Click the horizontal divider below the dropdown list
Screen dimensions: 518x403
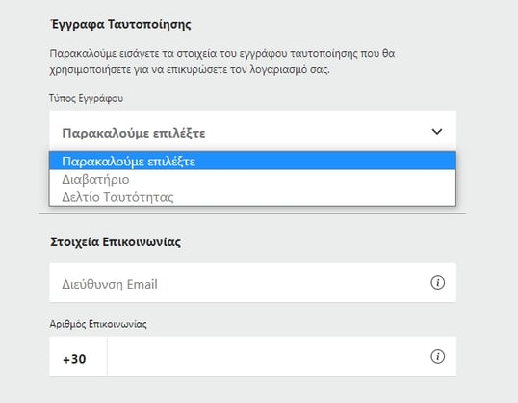click(252, 214)
